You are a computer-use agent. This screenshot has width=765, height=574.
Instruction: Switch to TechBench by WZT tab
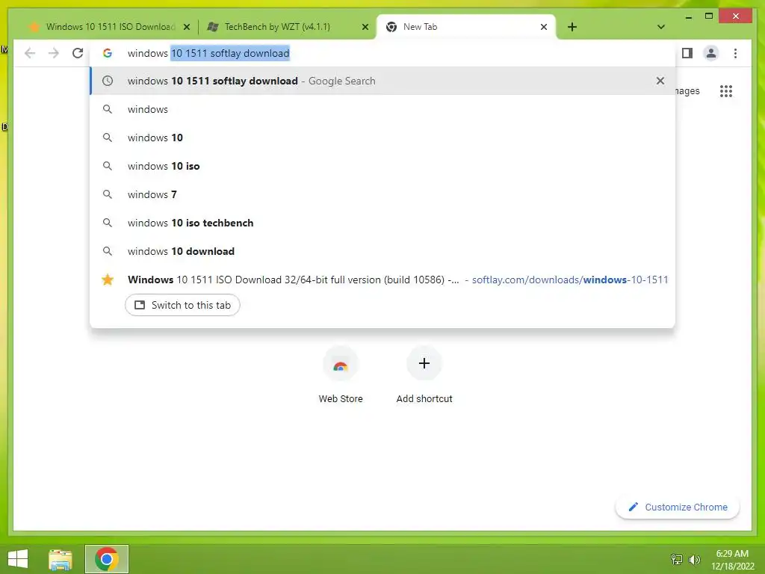pyautogui.click(x=286, y=27)
